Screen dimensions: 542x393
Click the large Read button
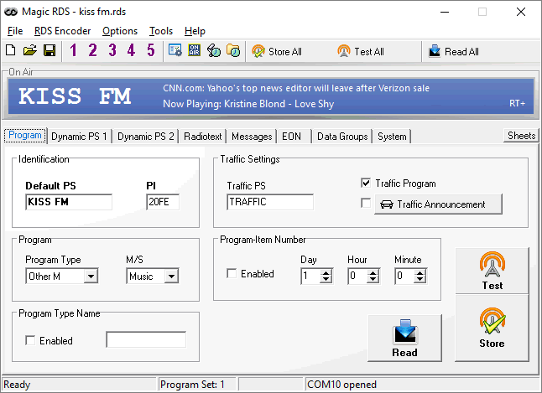pyautogui.click(x=404, y=338)
